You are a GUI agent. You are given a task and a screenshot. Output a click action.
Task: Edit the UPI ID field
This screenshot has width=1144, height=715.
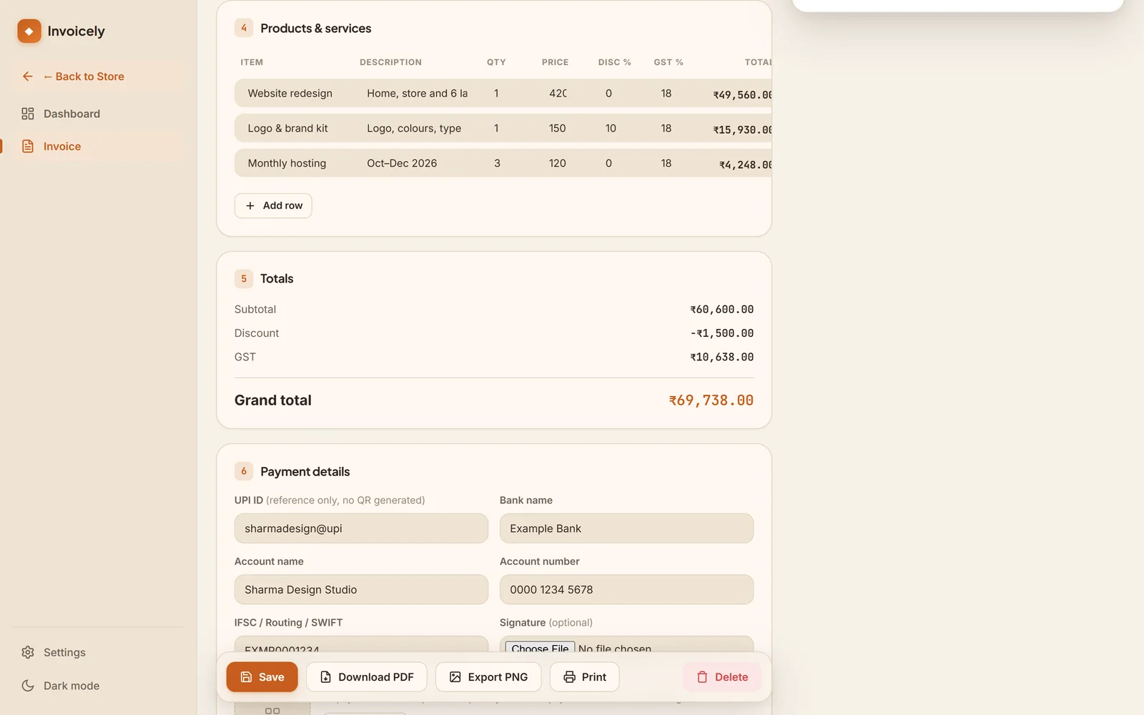[361, 528]
